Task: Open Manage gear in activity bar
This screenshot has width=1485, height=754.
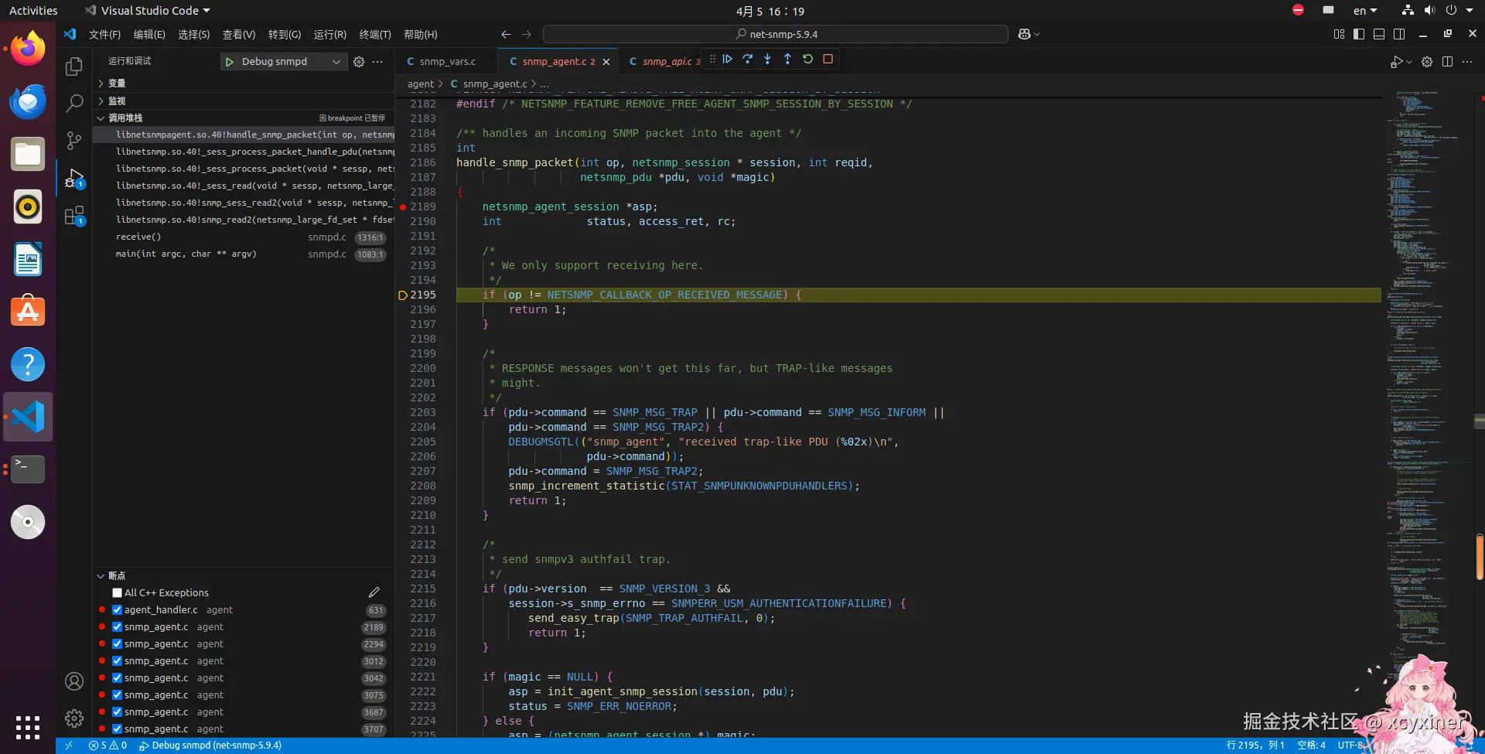Action: coord(74,718)
